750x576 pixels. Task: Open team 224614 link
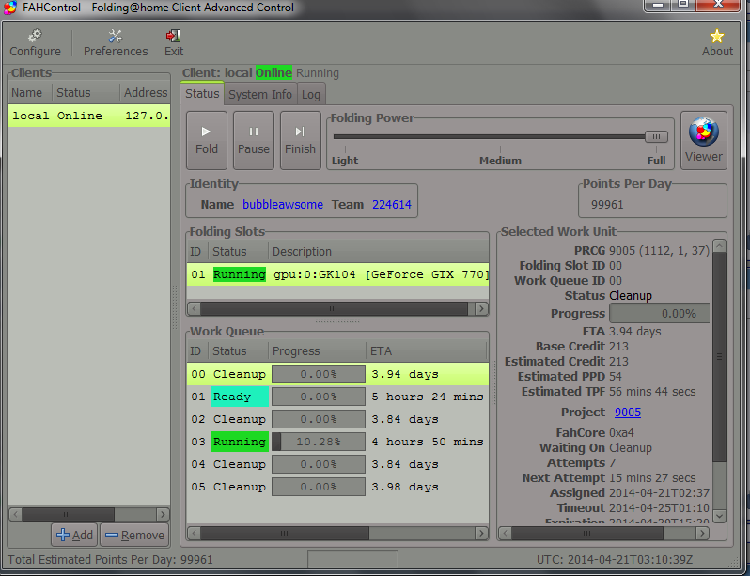[x=391, y=204]
